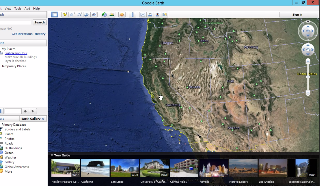This screenshot has height=186, width=320.
Task: Open the planet switcher (Saturn icon)
Action: (x=122, y=14)
